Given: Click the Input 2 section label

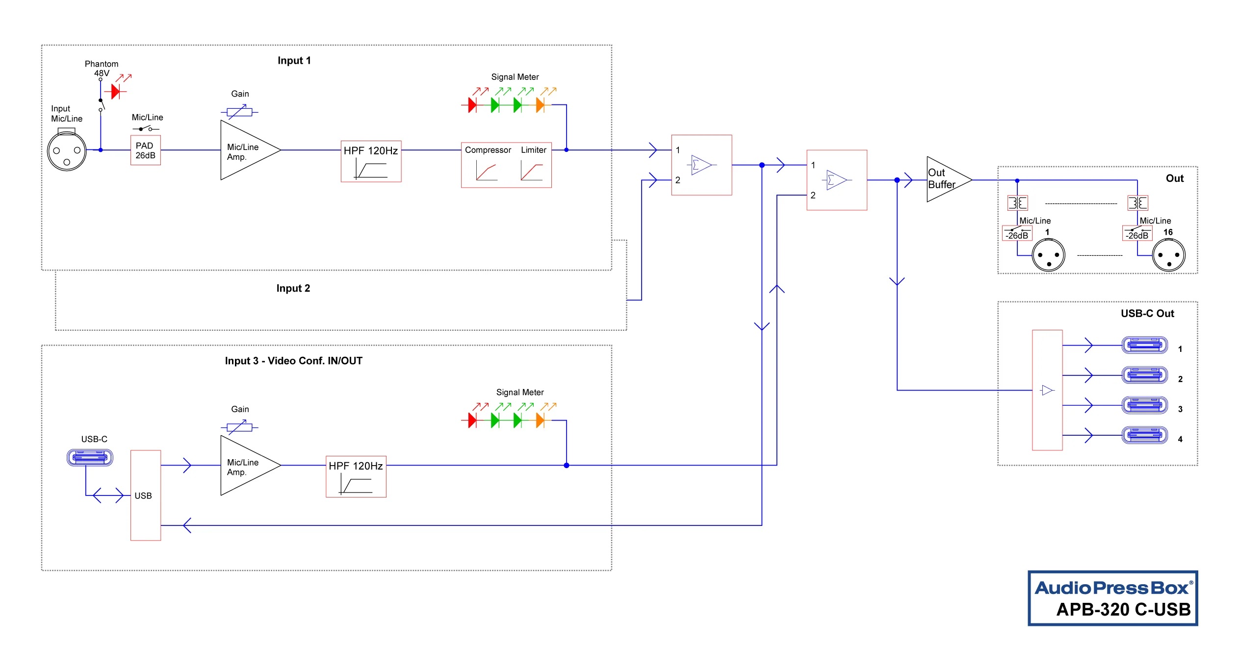Looking at the screenshot, I should coord(293,288).
